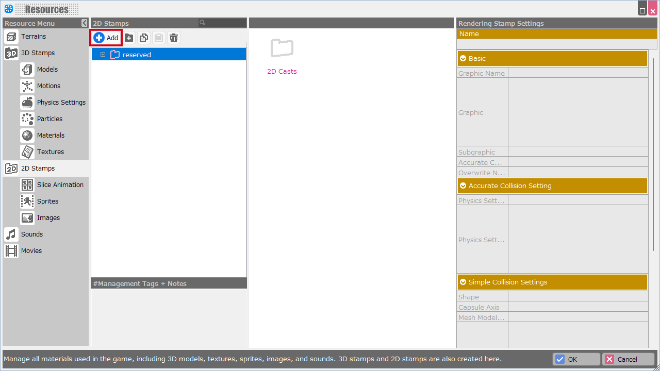Select Slice Animation resources
This screenshot has width=660, height=371.
tap(60, 185)
